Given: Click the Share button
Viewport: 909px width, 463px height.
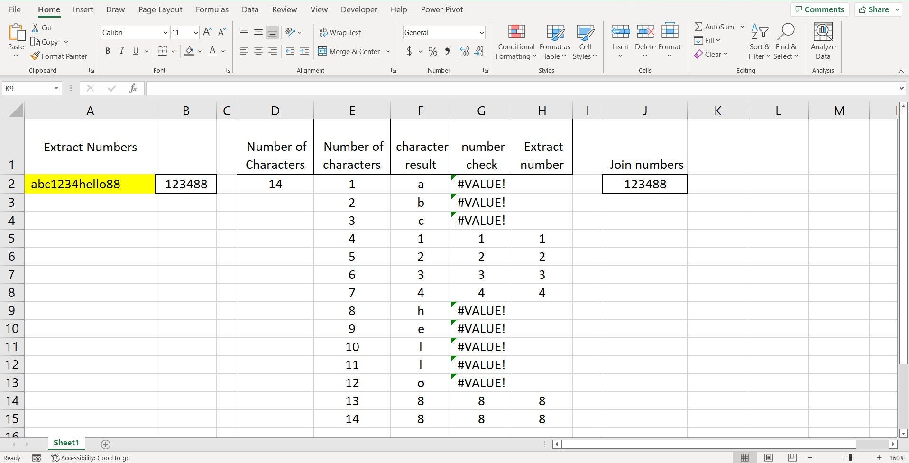Looking at the screenshot, I should (879, 9).
